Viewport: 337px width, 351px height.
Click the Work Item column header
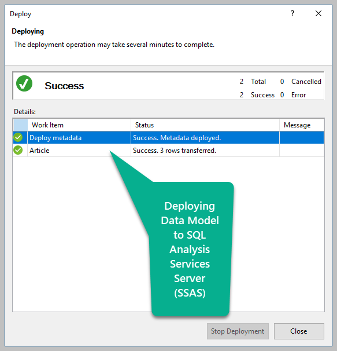point(79,125)
